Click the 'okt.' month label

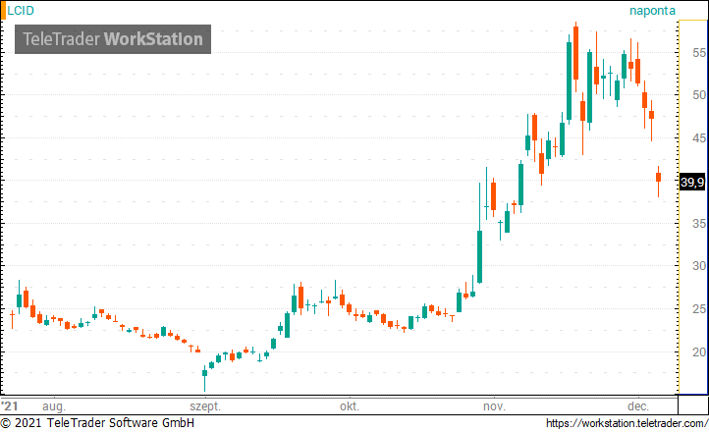click(350, 406)
